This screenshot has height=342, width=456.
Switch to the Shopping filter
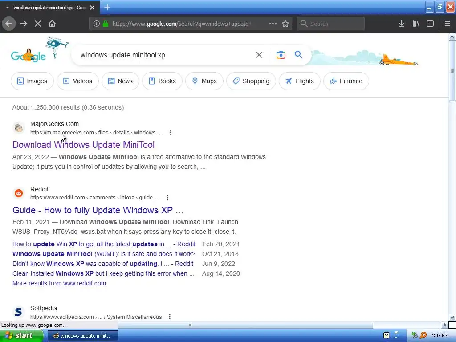coord(251,81)
